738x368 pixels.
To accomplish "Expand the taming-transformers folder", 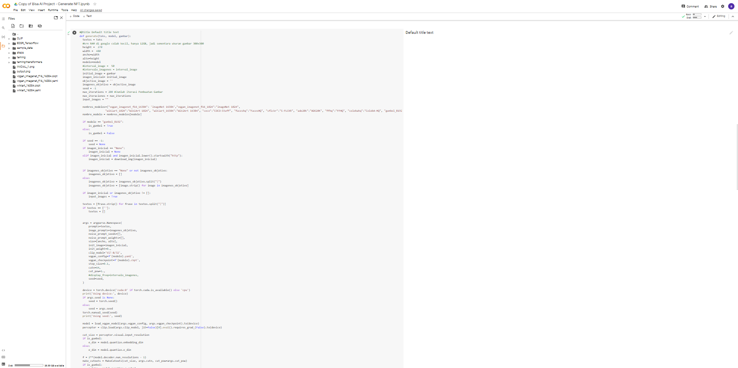I will (9, 62).
